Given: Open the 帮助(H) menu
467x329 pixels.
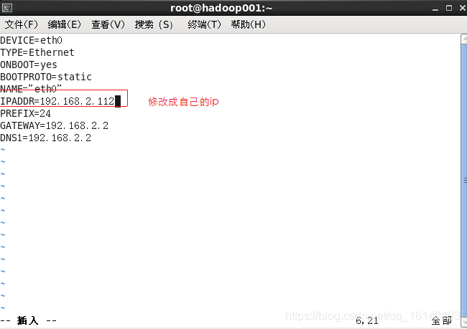Looking at the screenshot, I should click(x=248, y=24).
